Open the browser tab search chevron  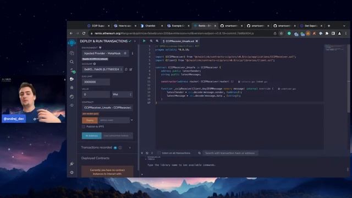pyautogui.click(x=344, y=26)
